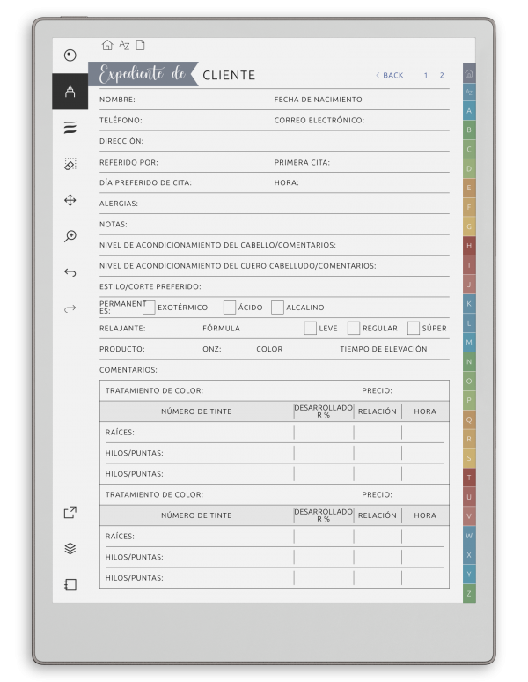The height and width of the screenshot is (682, 528).
Task: Activate the zoom magnifier tool
Action: [70, 236]
